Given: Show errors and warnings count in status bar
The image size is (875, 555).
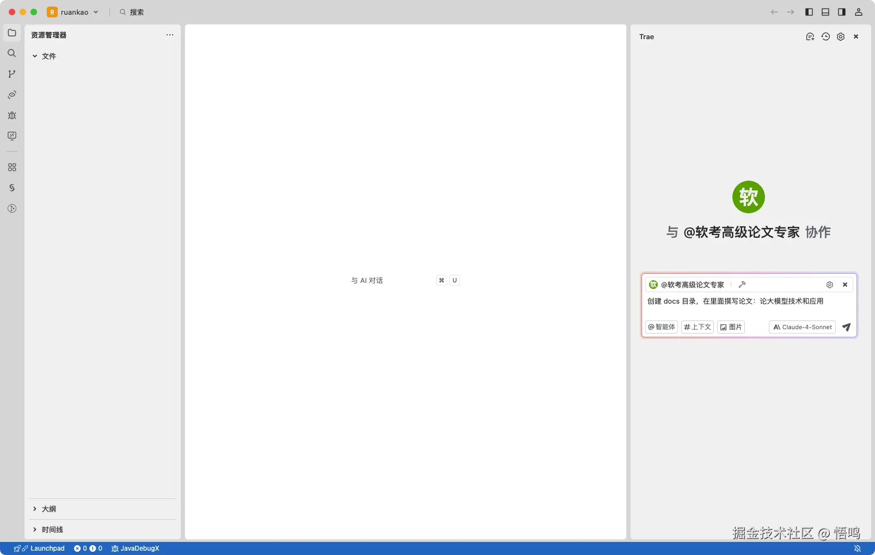Looking at the screenshot, I should (88, 548).
